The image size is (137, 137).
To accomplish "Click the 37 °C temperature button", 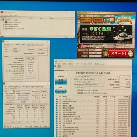I will (61, 92).
